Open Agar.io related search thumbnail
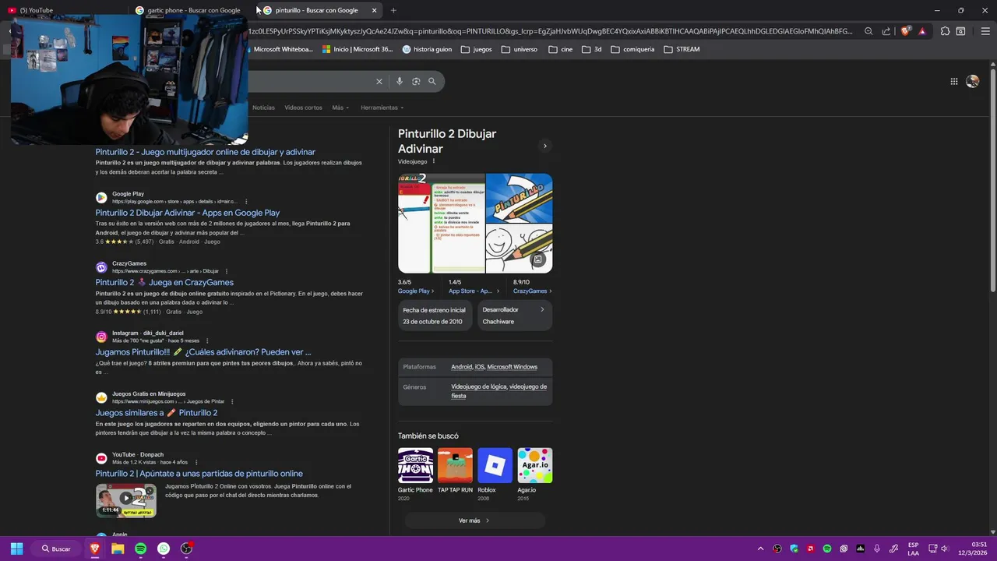This screenshot has height=561, width=997. point(535,465)
